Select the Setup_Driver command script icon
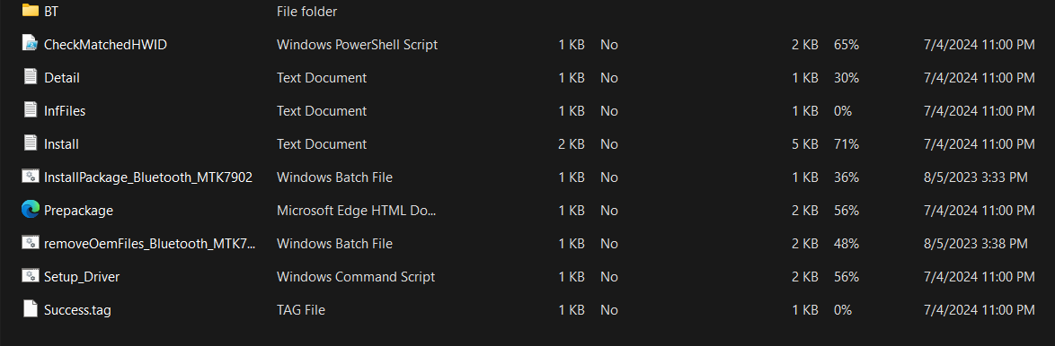Viewport: 1055px width, 346px height. point(31,276)
